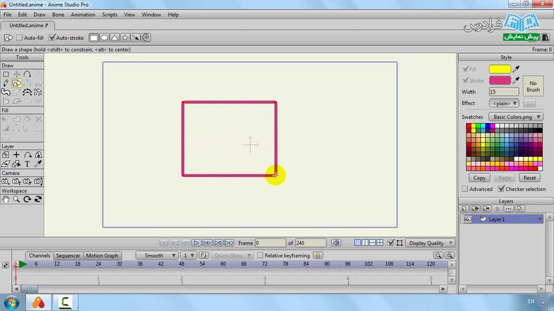554x311 pixels.
Task: Choose the star shape option
Action: (x=125, y=38)
